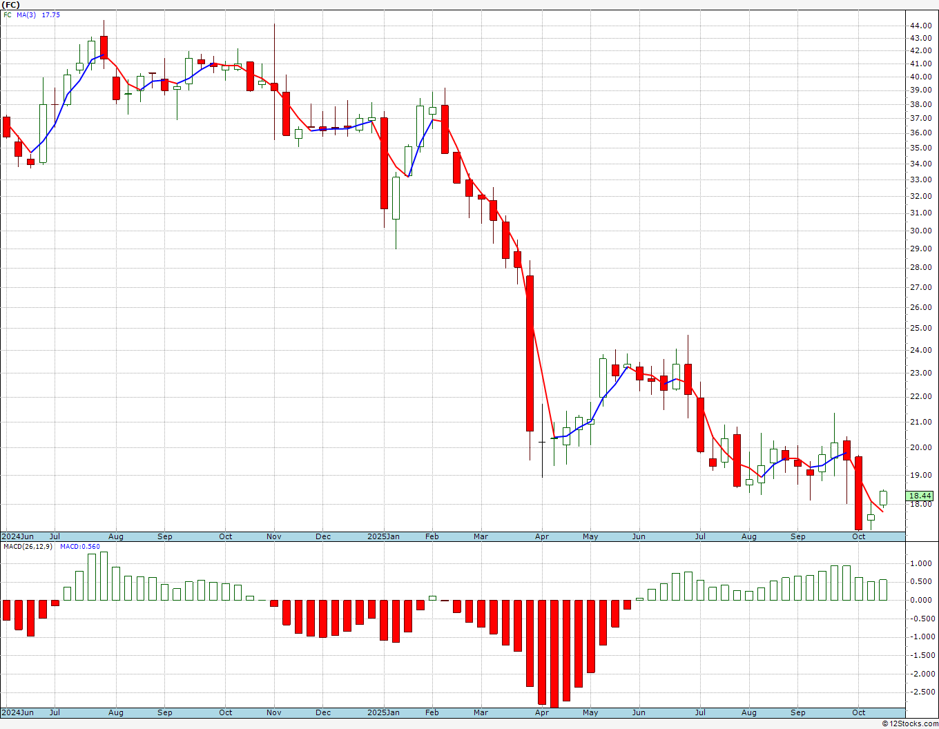Click Feb on the MACD panel time axis

click(x=432, y=712)
